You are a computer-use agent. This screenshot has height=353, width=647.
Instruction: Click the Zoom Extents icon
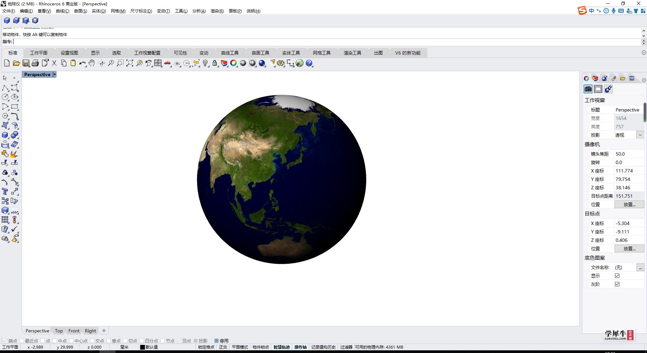(x=130, y=63)
